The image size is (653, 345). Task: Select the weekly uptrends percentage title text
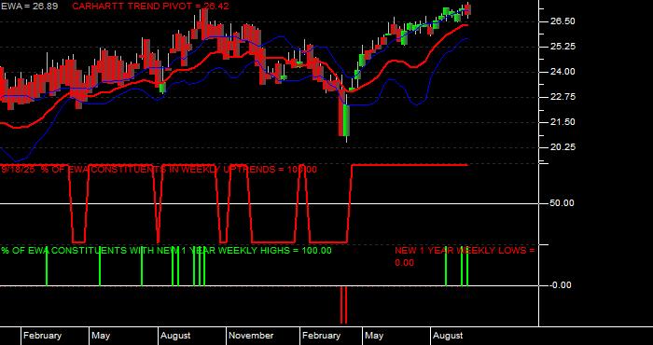tap(159, 170)
